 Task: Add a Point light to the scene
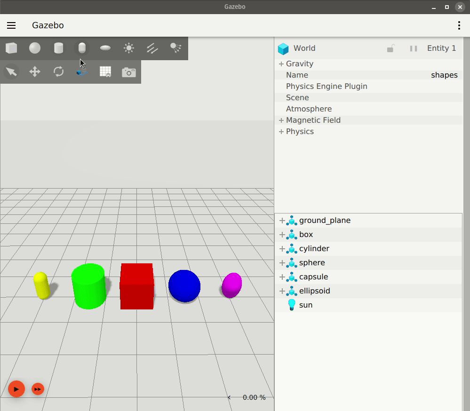(x=129, y=48)
